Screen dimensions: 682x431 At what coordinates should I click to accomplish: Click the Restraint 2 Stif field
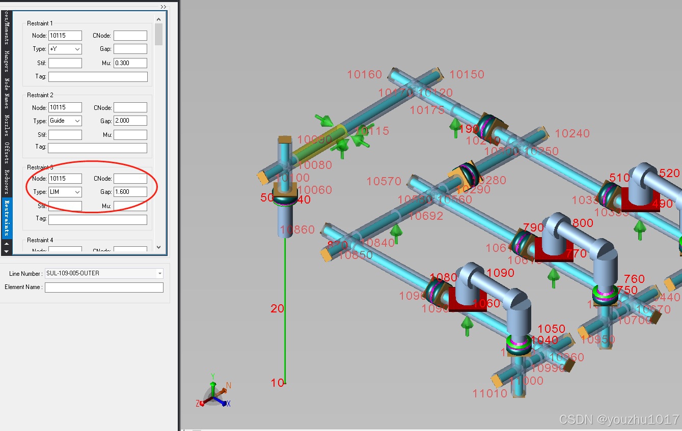pos(65,135)
